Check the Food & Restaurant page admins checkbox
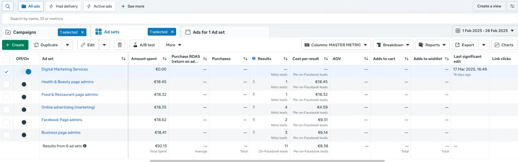 (x=6, y=97)
